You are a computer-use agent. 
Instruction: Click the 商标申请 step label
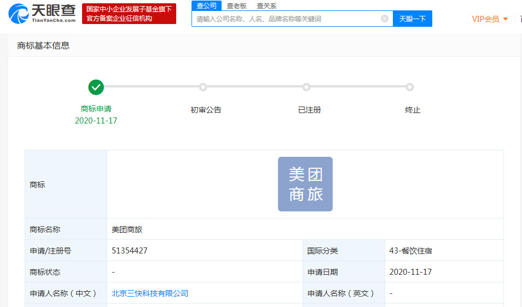click(96, 109)
